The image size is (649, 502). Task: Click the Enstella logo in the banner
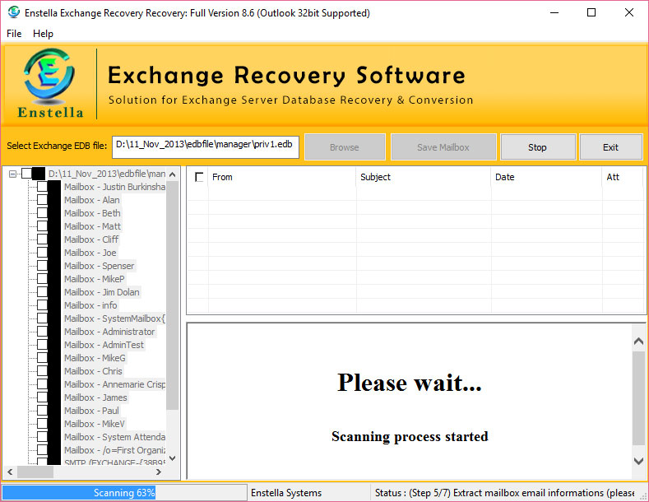pyautogui.click(x=49, y=84)
